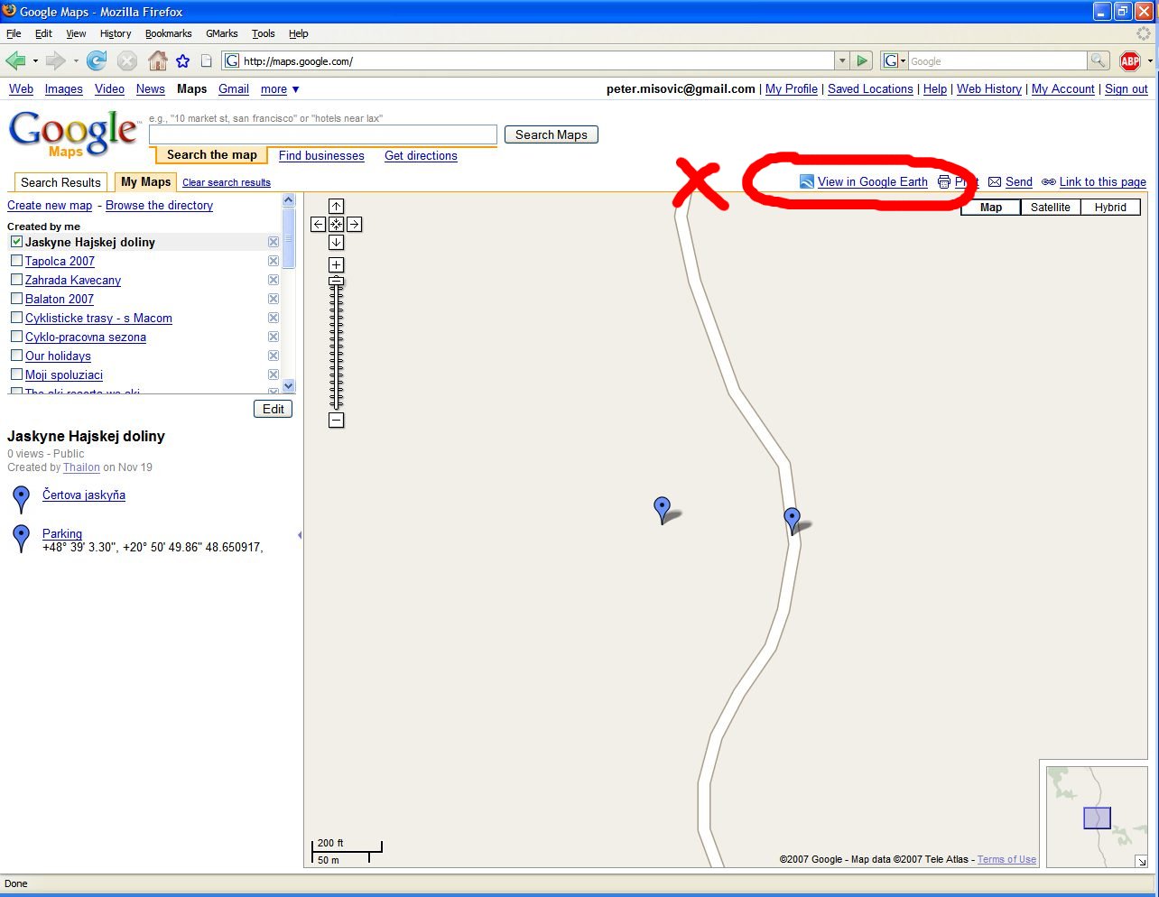Image resolution: width=1159 pixels, height=897 pixels.
Task: Open the Find businesses link
Action: tap(321, 155)
